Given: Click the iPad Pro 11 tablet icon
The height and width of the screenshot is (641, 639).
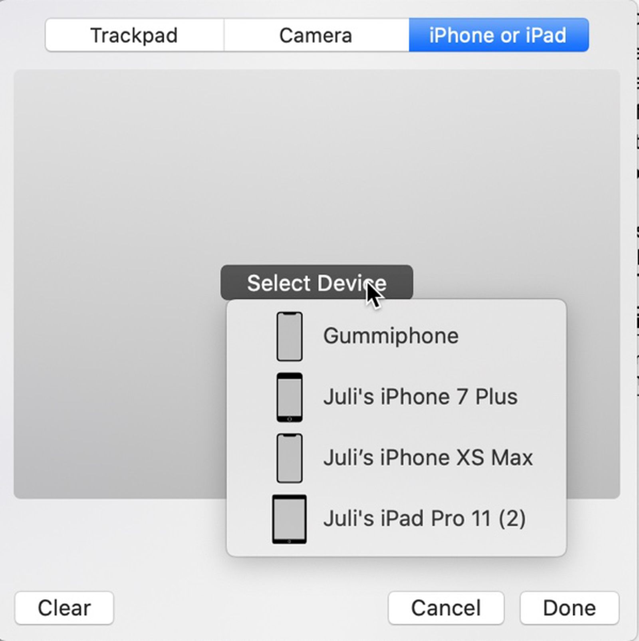Looking at the screenshot, I should (289, 519).
